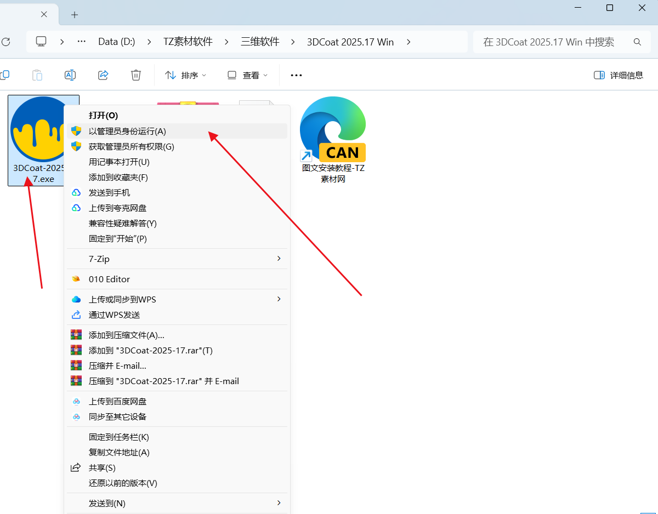Choose 添加到压缩文件(A)... entry
This screenshot has width=658, height=514.
pyautogui.click(x=177, y=335)
